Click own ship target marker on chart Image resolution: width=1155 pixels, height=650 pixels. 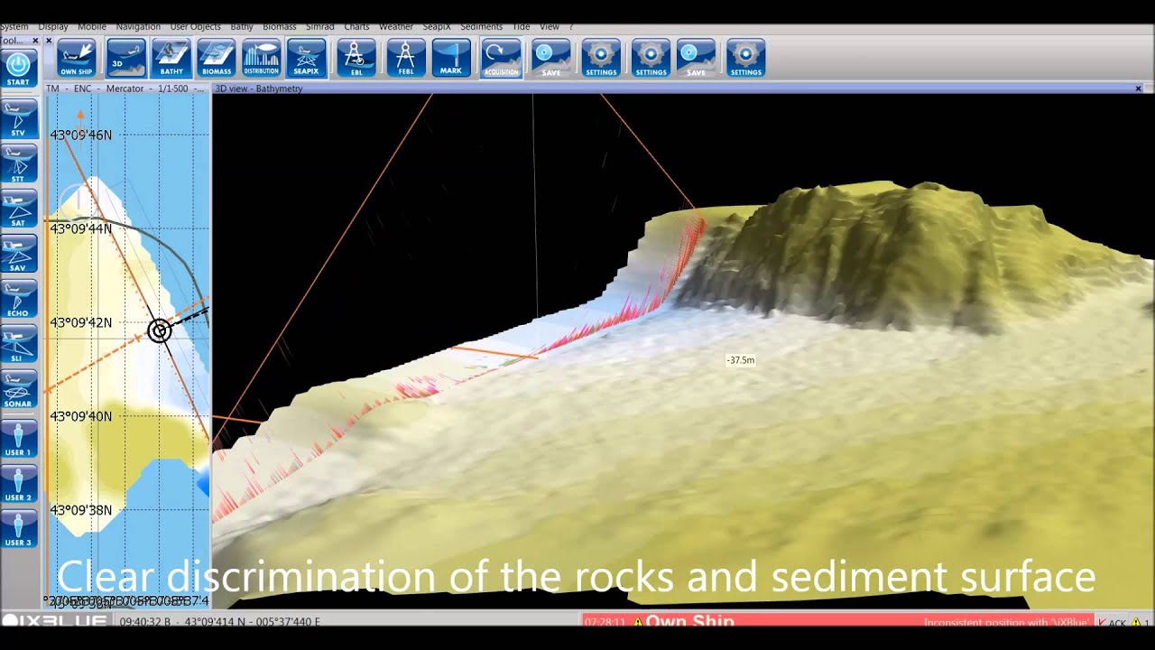pyautogui.click(x=160, y=331)
